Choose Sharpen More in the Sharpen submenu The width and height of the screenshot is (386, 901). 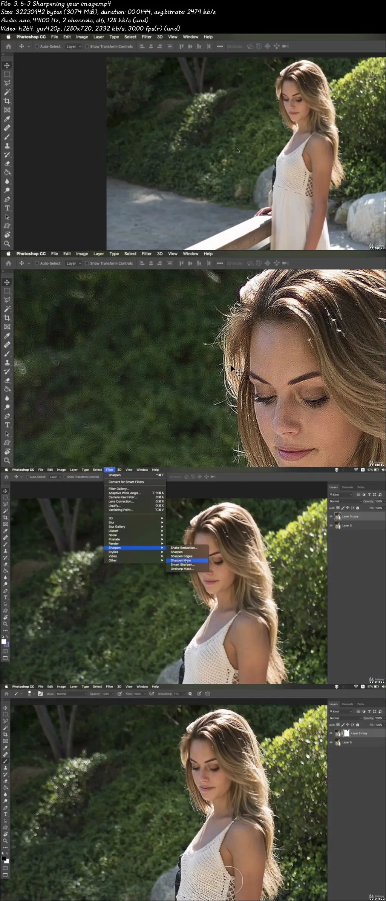(x=187, y=560)
